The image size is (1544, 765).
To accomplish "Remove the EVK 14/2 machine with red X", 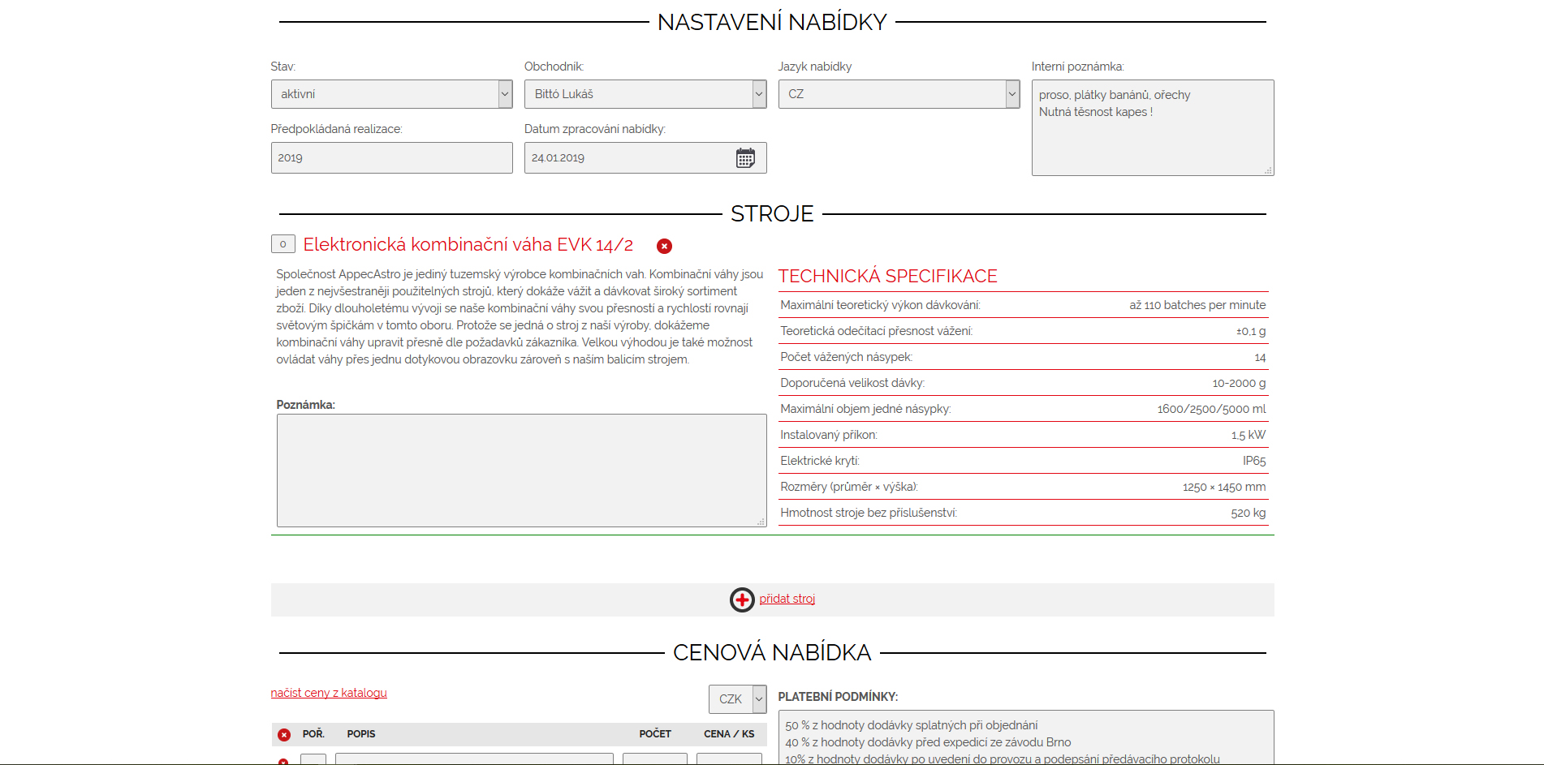I will click(664, 246).
